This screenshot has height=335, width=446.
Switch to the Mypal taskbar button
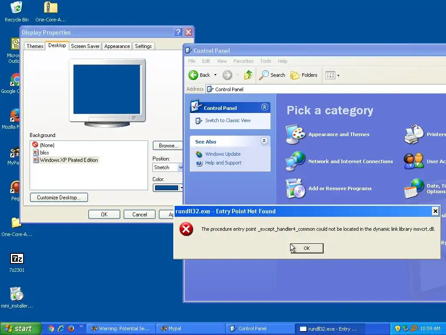191,329
